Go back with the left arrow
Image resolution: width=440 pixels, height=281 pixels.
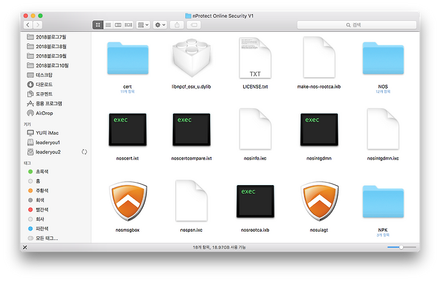(x=28, y=25)
